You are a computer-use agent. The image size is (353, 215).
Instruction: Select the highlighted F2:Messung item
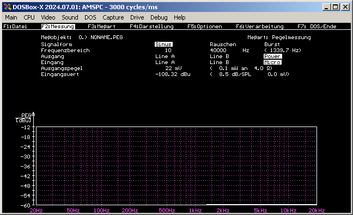pos(58,27)
